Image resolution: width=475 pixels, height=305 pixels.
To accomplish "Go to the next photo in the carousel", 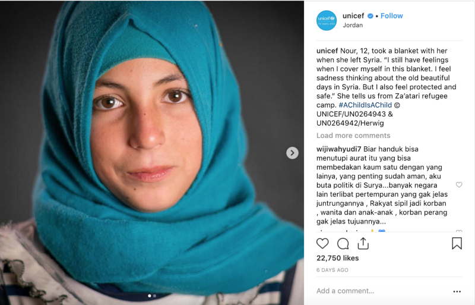I will pos(292,153).
